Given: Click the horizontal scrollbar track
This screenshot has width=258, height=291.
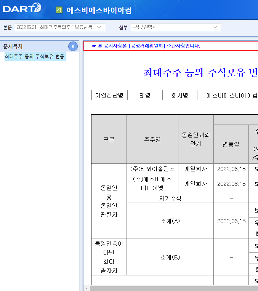Looking at the screenshot, I should click(x=174, y=288).
